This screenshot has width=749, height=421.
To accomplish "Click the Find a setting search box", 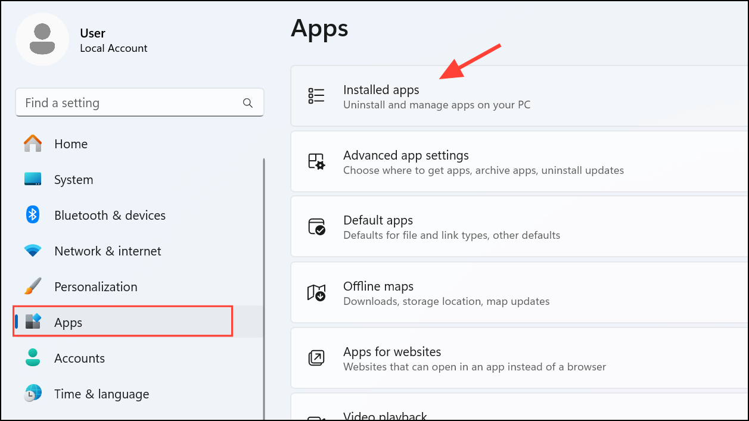I will pos(139,103).
